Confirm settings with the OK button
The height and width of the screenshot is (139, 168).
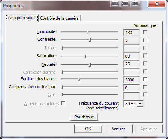click(88, 129)
